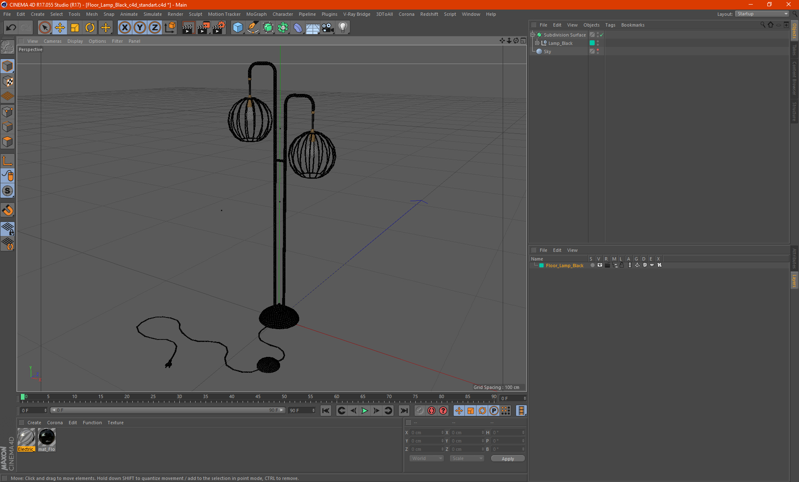Toggle X axis lock
The image size is (799, 482).
tap(124, 28)
